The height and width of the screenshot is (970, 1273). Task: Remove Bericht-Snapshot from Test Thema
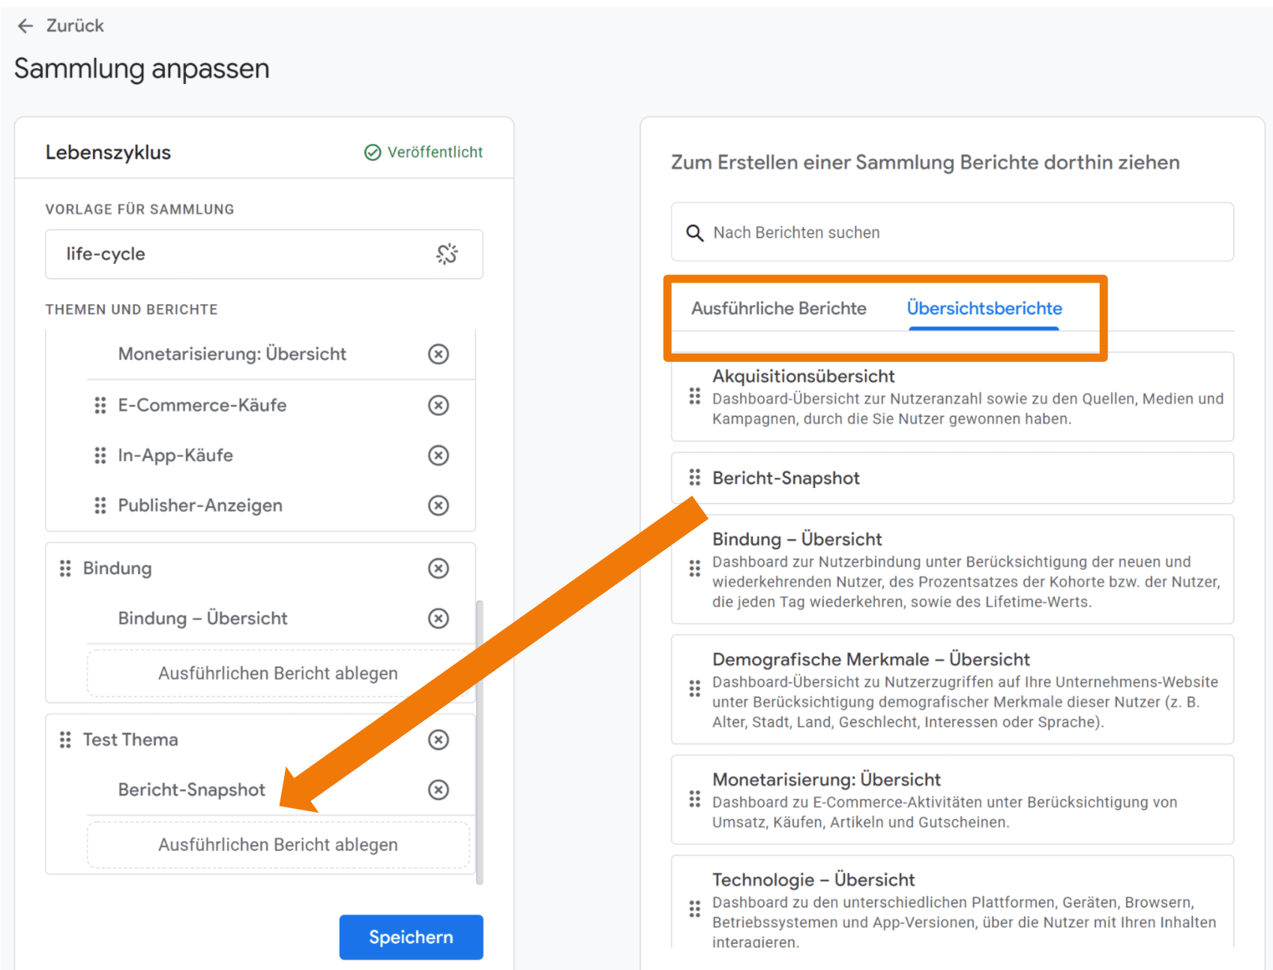click(x=439, y=790)
